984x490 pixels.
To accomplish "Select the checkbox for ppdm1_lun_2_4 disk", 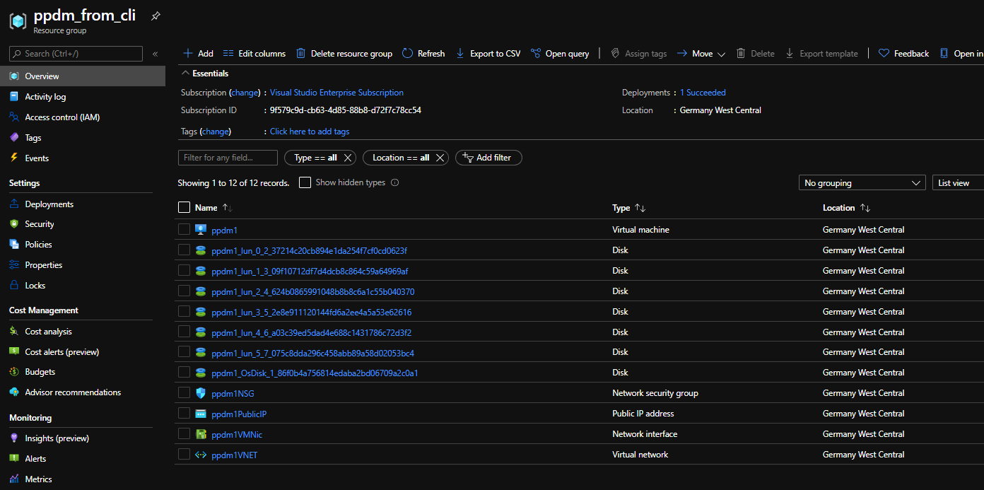I will pyautogui.click(x=184, y=291).
